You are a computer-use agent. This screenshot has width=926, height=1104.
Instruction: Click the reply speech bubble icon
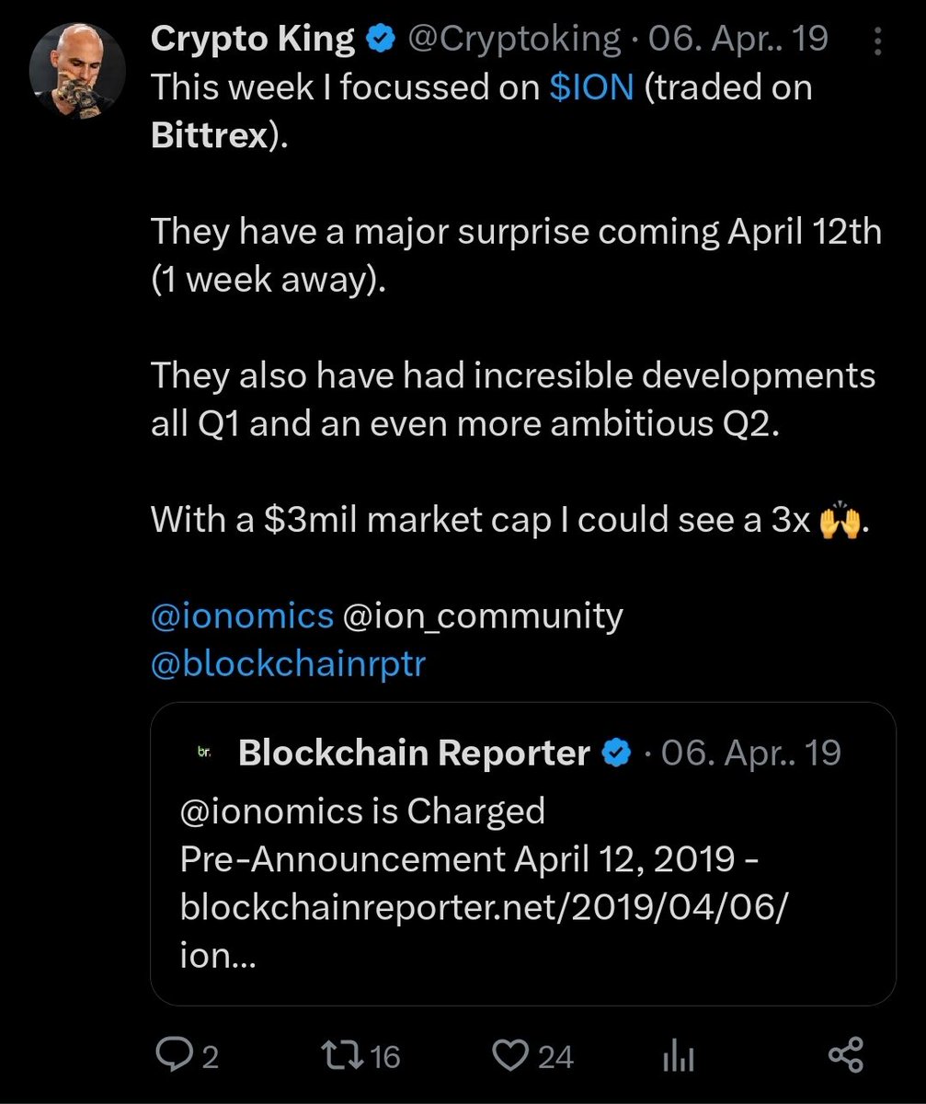click(173, 1055)
